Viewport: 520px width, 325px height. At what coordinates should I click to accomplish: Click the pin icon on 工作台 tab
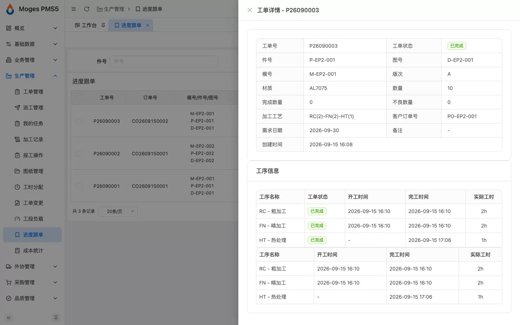tap(103, 25)
